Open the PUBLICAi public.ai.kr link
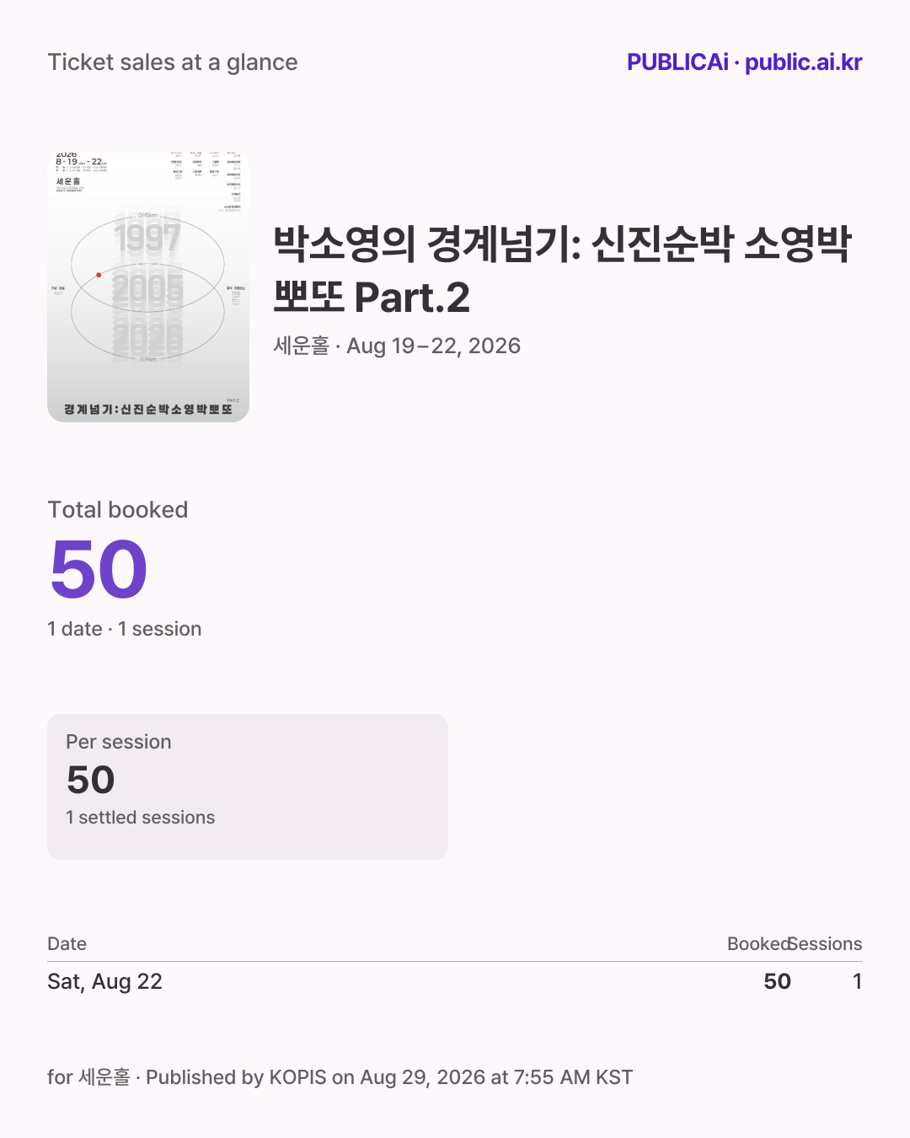This screenshot has width=910, height=1138. (x=744, y=62)
